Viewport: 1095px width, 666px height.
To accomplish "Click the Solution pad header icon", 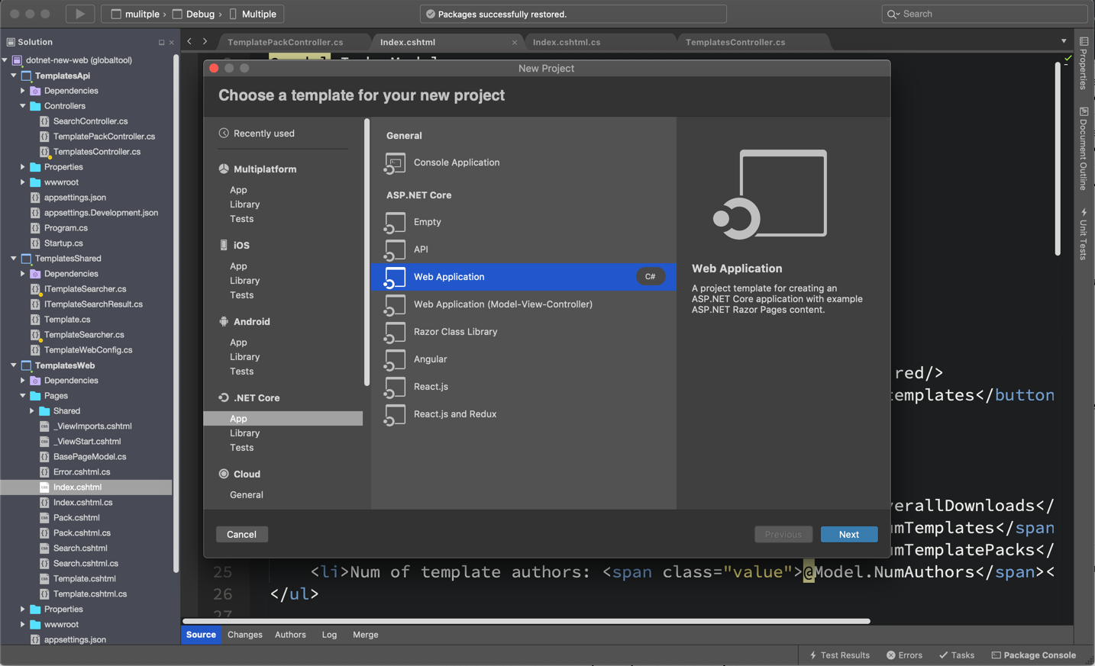I will pyautogui.click(x=11, y=42).
